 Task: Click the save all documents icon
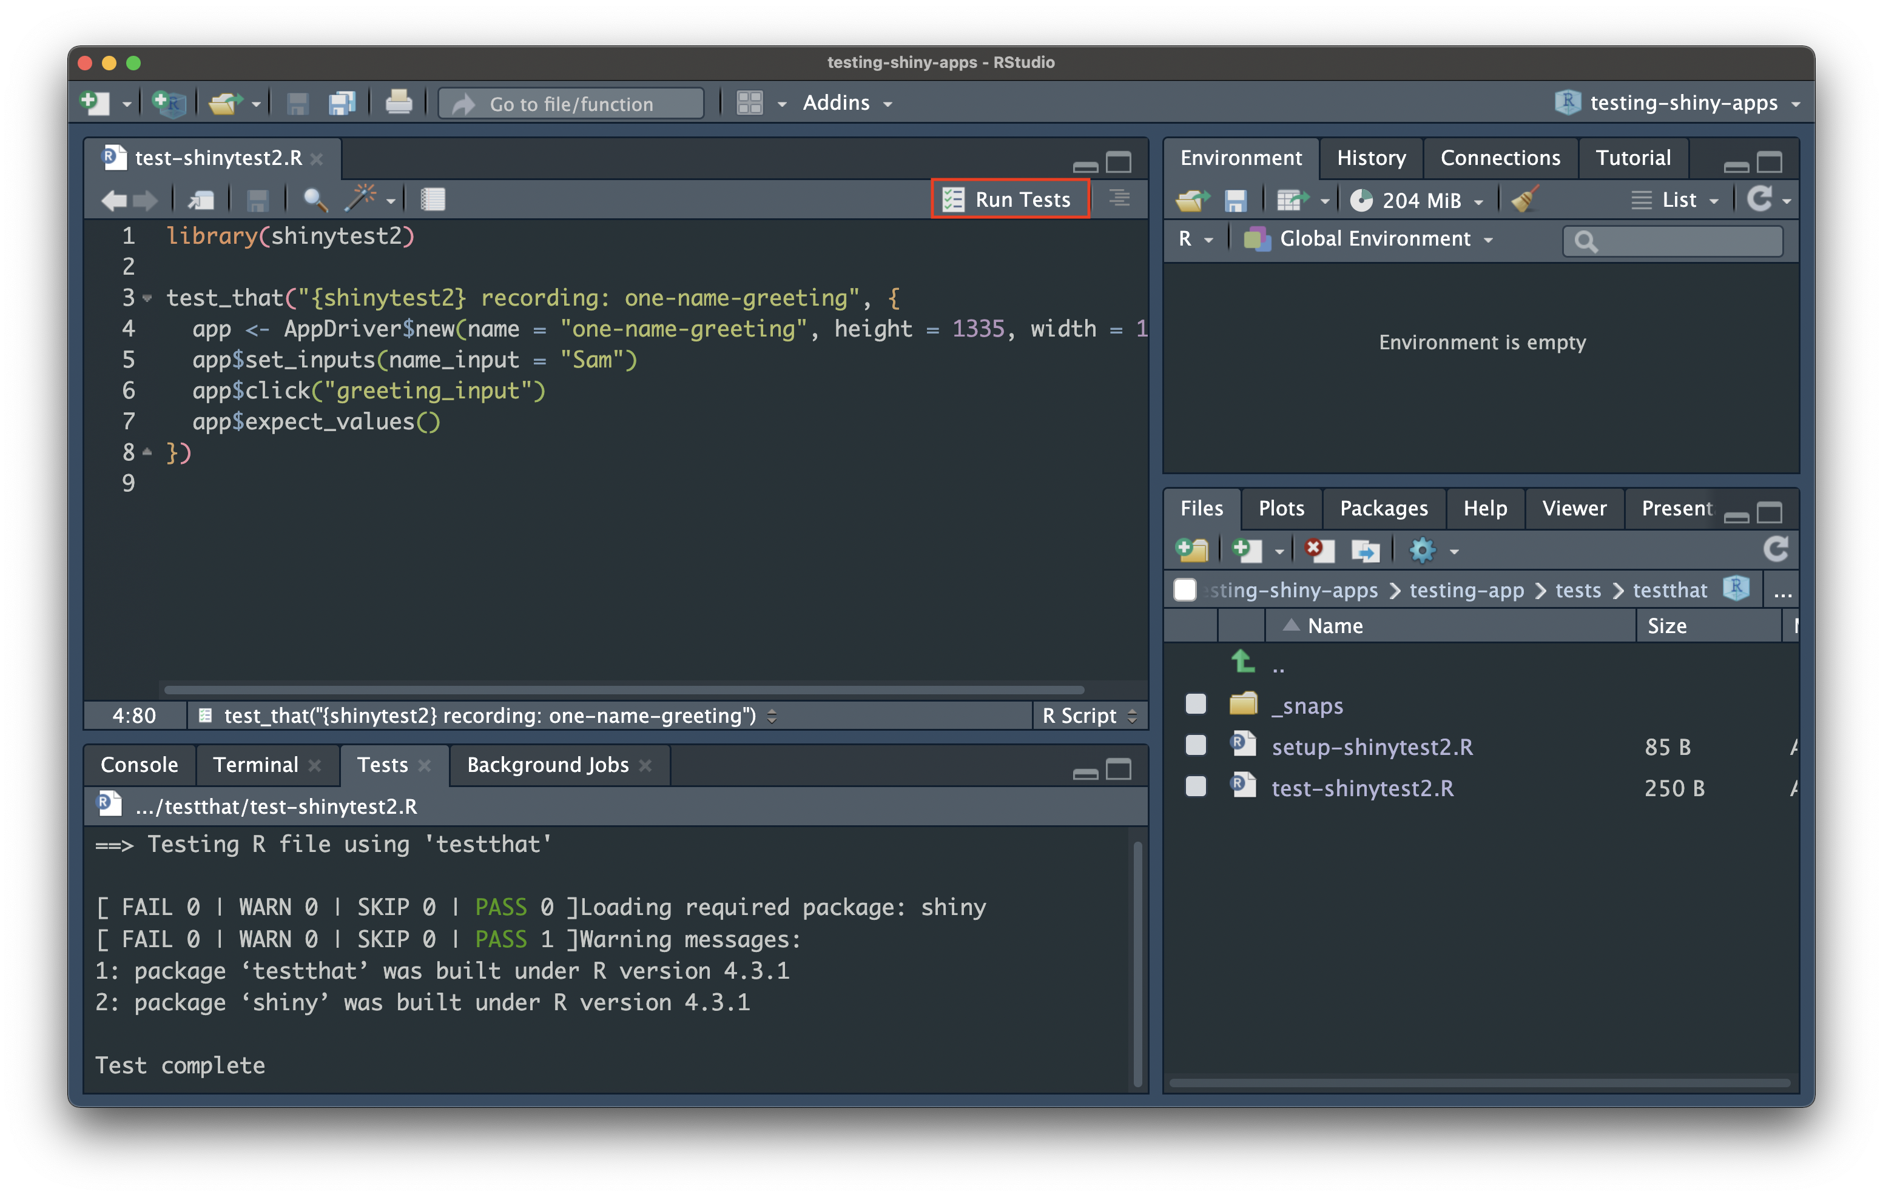[x=342, y=103]
